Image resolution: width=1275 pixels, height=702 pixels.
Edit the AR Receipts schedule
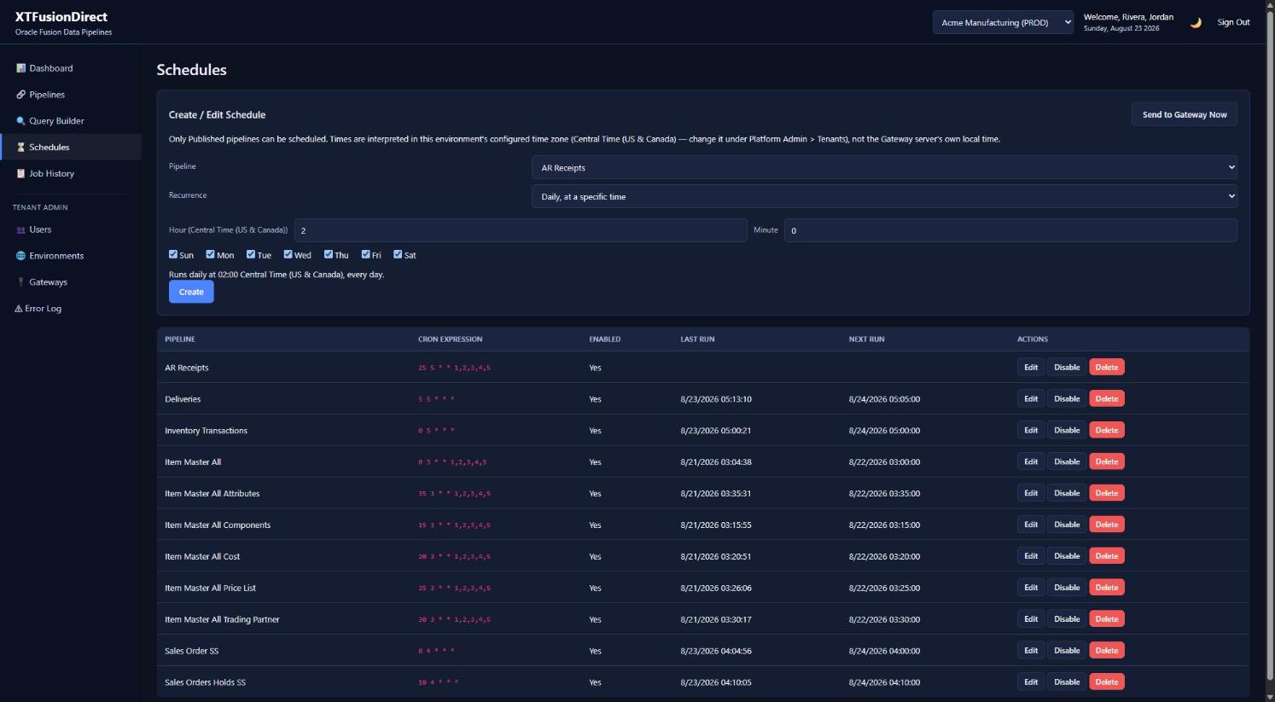[1031, 368]
